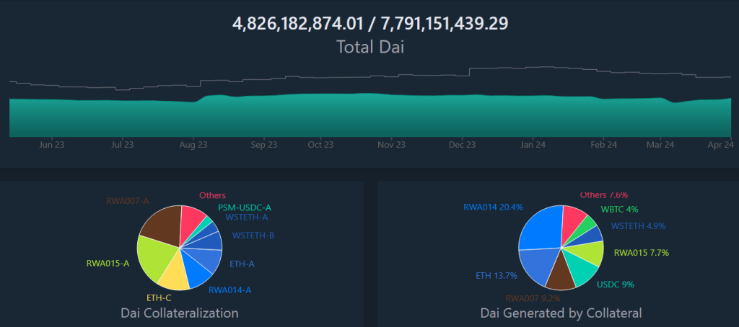Click the Aug 23 marker on the time axis
Screen dimensions: 739x327
[x=193, y=145]
